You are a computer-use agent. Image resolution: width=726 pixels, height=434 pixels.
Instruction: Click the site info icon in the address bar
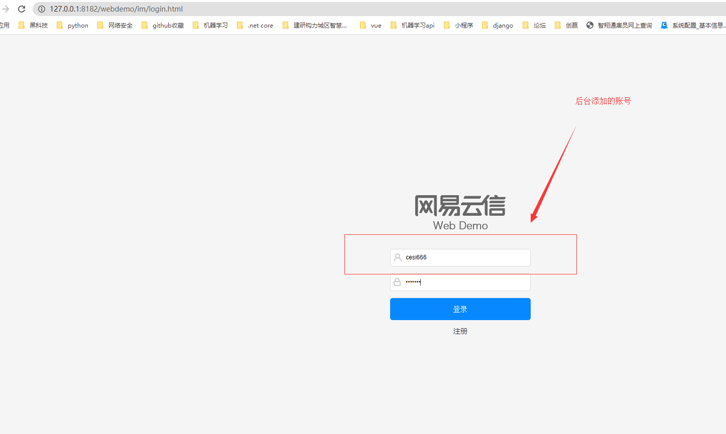42,9
